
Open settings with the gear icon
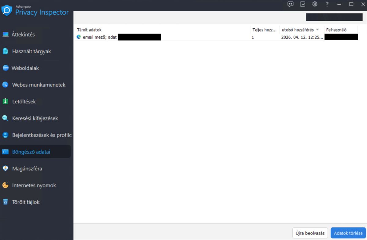point(315,4)
